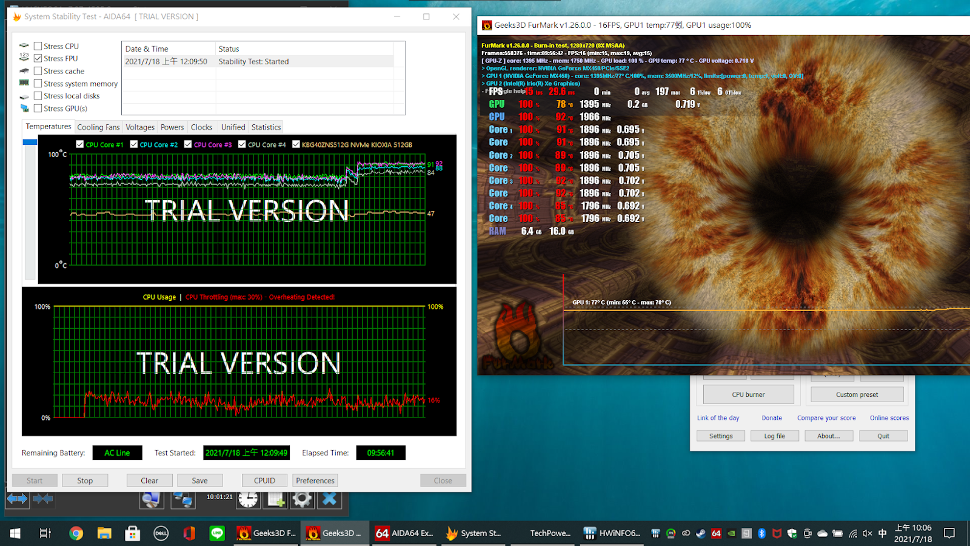970x546 pixels.
Task: Open FurMark Settings
Action: [x=721, y=436]
